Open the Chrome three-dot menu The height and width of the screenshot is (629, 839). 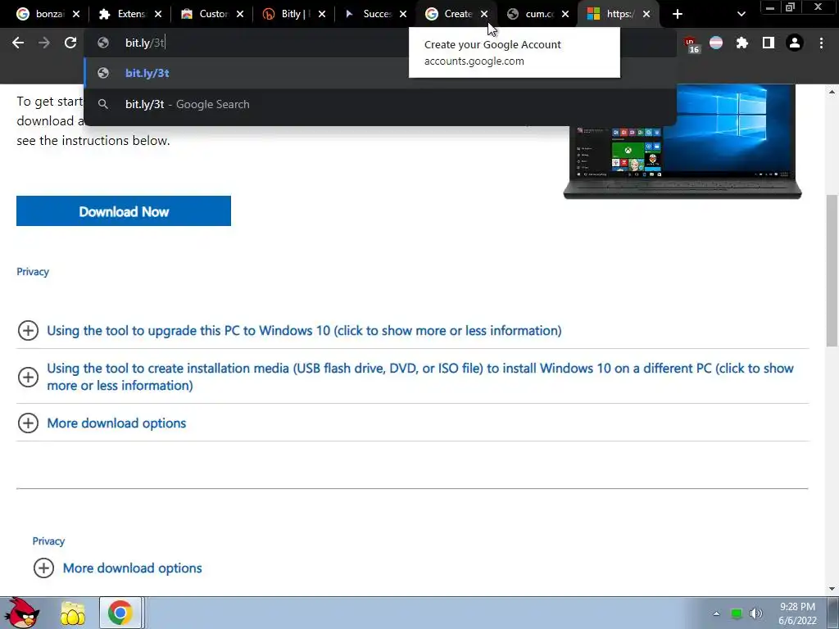[821, 43]
